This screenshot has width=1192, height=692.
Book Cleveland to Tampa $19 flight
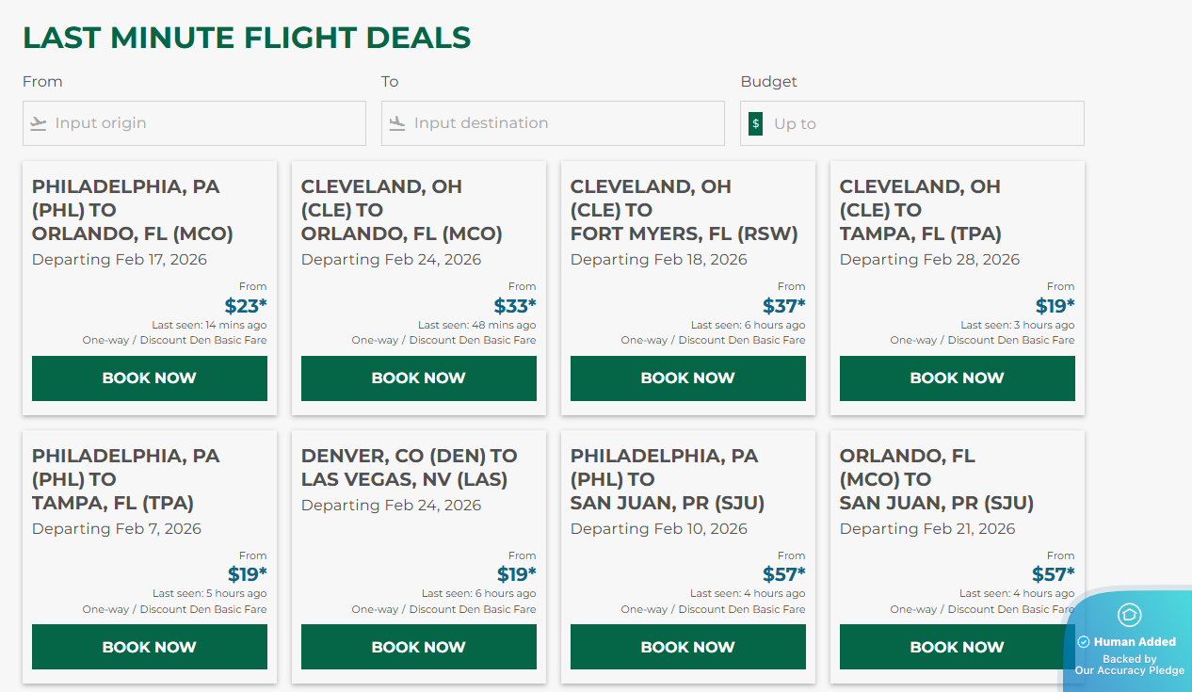958,378
